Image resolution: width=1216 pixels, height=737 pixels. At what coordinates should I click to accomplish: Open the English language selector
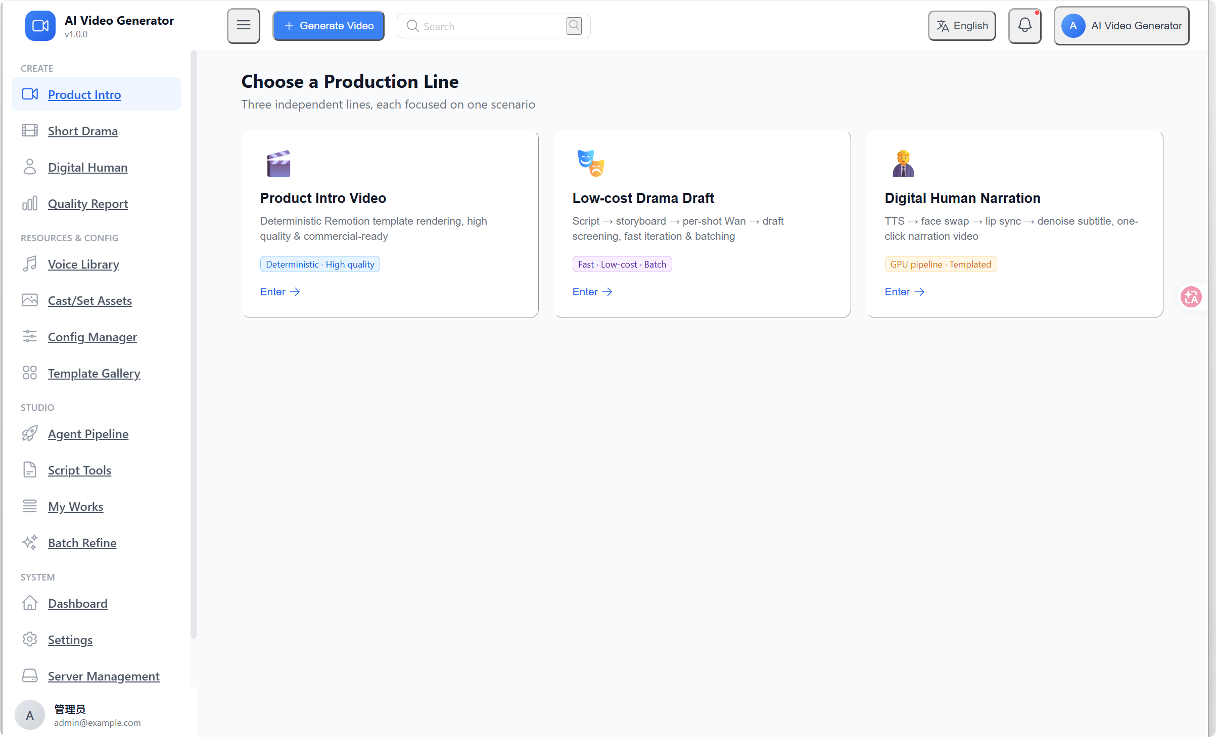[962, 26]
